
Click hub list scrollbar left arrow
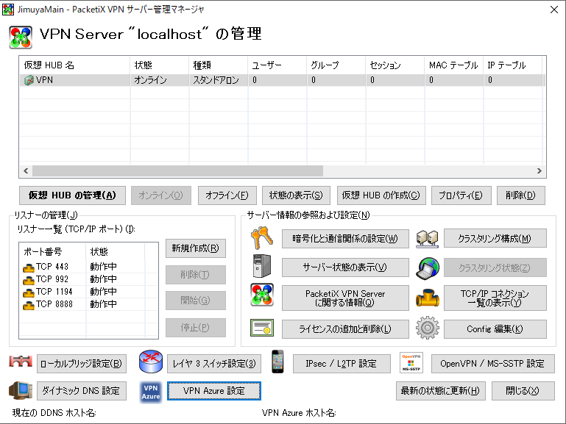[26, 170]
